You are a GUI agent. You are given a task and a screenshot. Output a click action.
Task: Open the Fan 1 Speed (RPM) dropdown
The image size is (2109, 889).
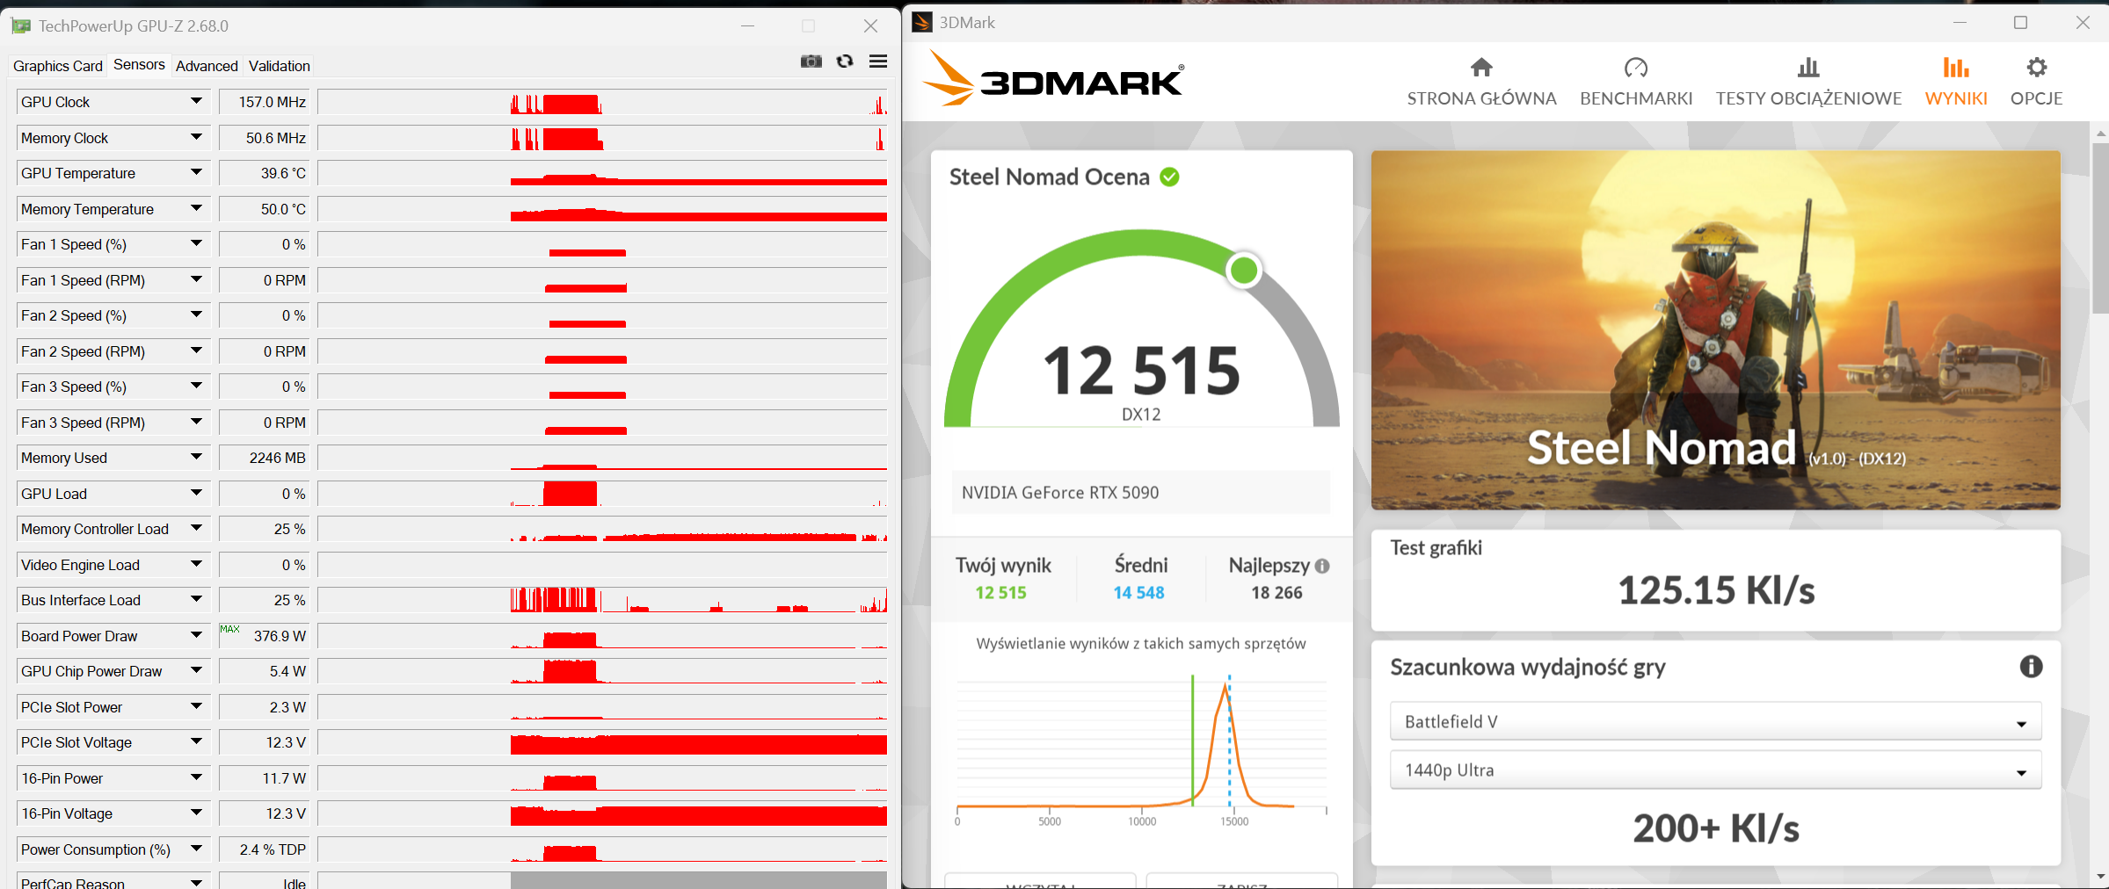tap(196, 280)
